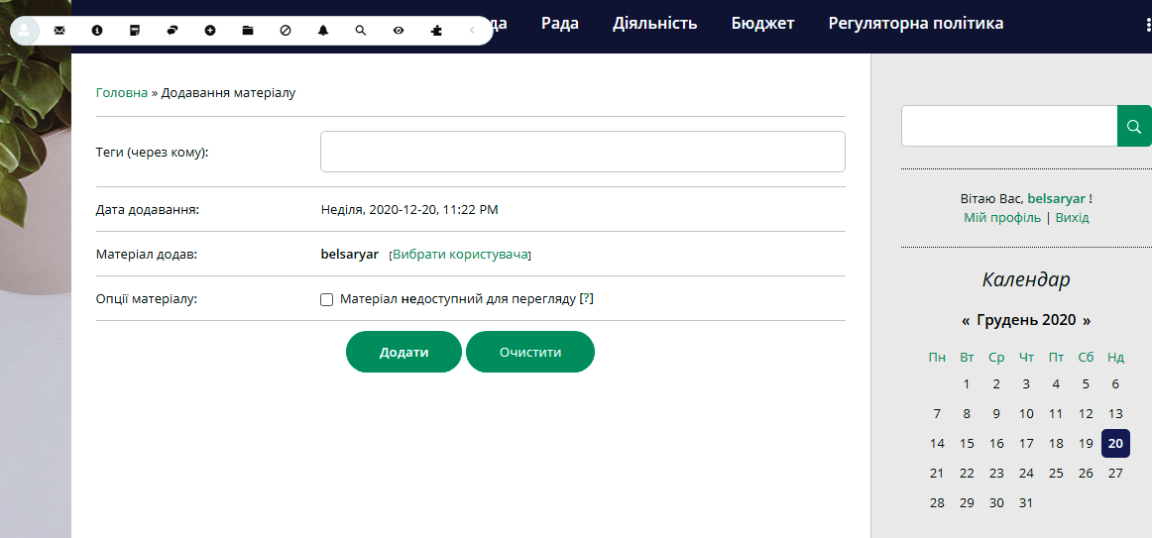Select day 15 in the calendar
This screenshot has height=538, width=1152.
tap(967, 444)
